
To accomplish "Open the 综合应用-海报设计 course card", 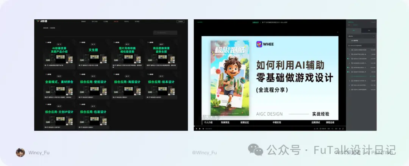I will point(127,86).
